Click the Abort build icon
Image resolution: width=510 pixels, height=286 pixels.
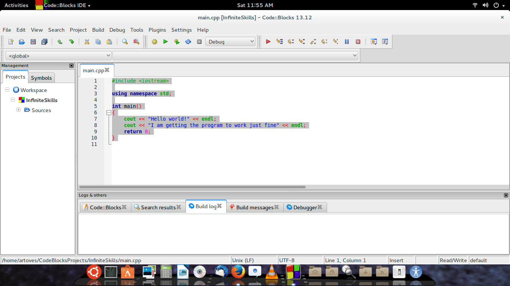pyautogui.click(x=199, y=42)
